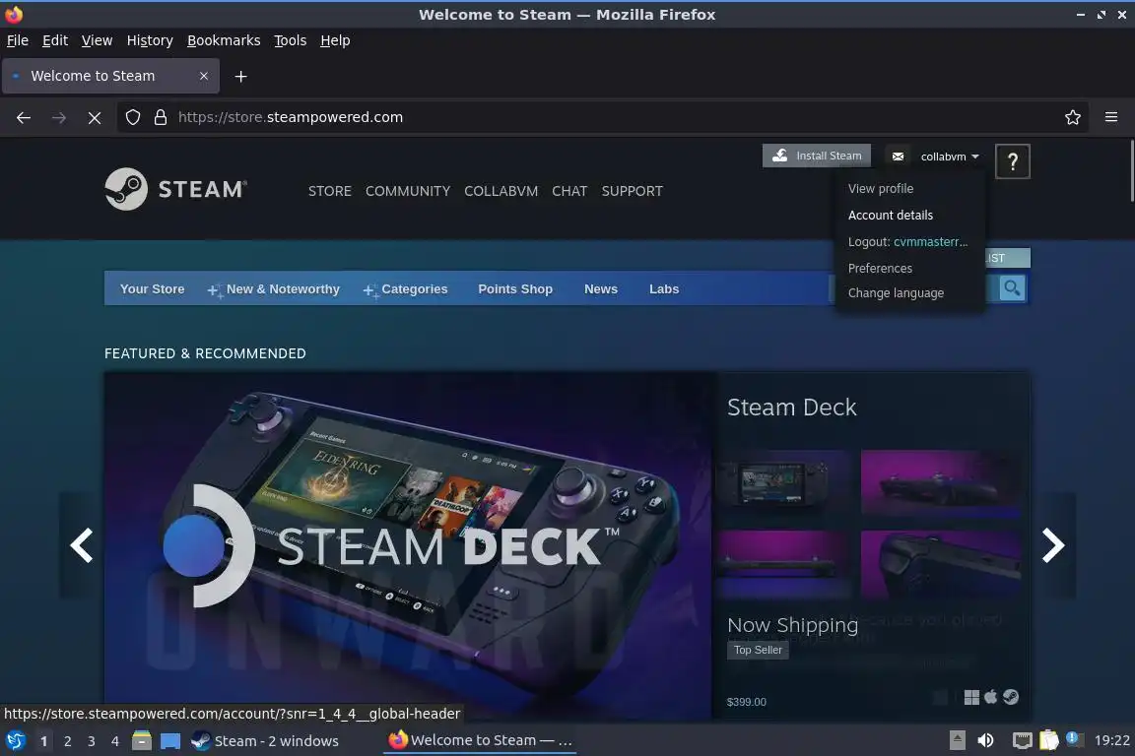Viewport: 1135px width, 756px height.
Task: Switch to workspace 1
Action: 44,741
